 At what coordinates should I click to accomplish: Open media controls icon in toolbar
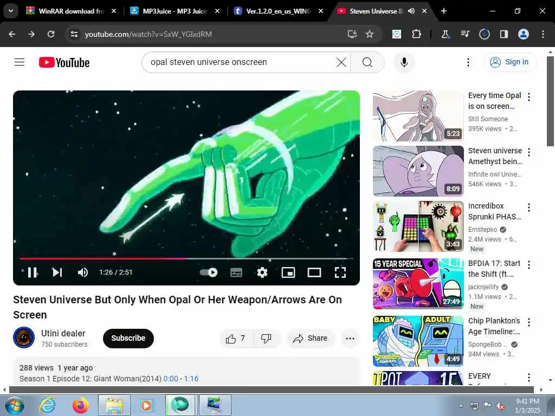point(464,34)
